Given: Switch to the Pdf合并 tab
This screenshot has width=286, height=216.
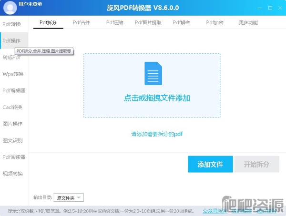Looking at the screenshot, I should 81,22.
